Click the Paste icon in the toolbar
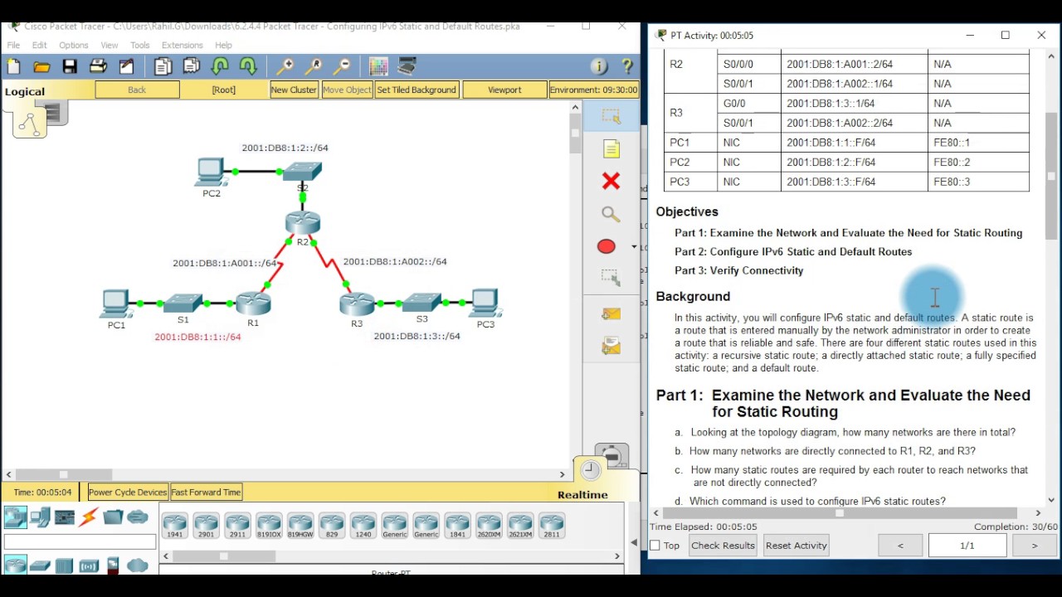 [192, 66]
